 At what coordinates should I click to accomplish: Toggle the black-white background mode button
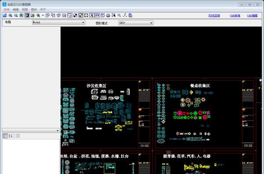coord(27,15)
